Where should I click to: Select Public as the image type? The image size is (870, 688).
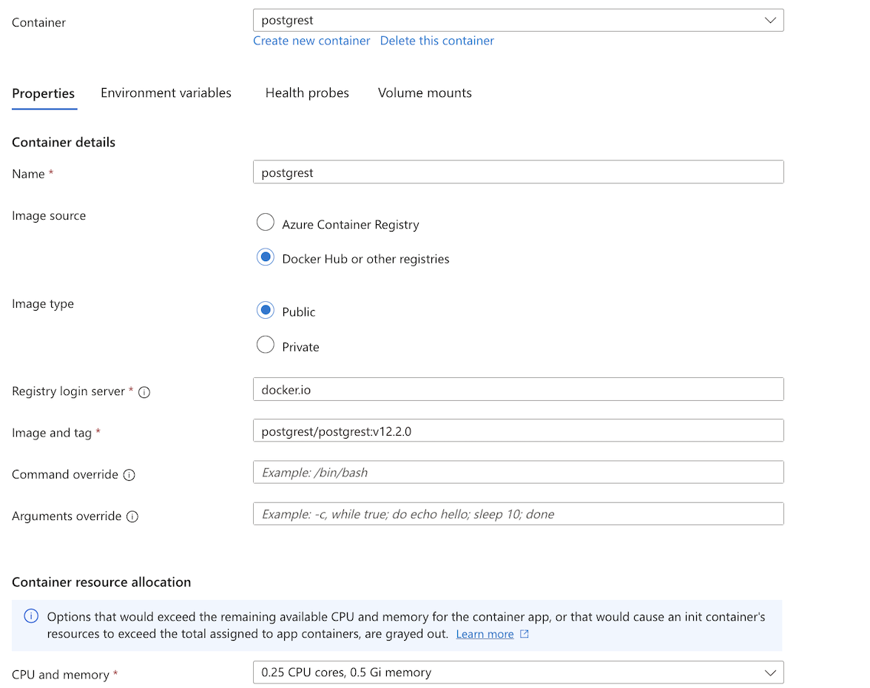pyautogui.click(x=265, y=310)
